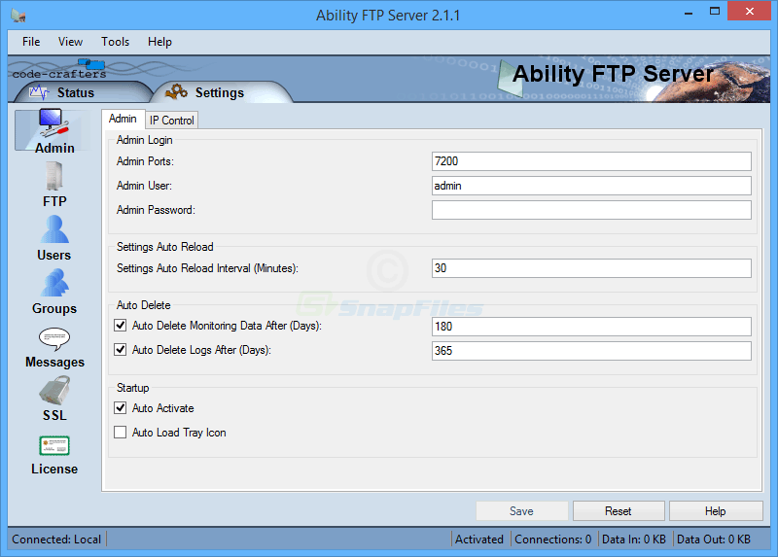
Task: Click the Settings Auto Reload Interval label
Action: pyautogui.click(x=207, y=268)
